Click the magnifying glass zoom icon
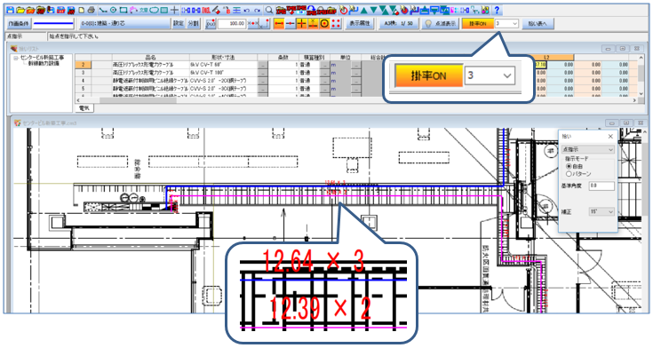Viewport: 653px width, 348px height. click(x=269, y=10)
